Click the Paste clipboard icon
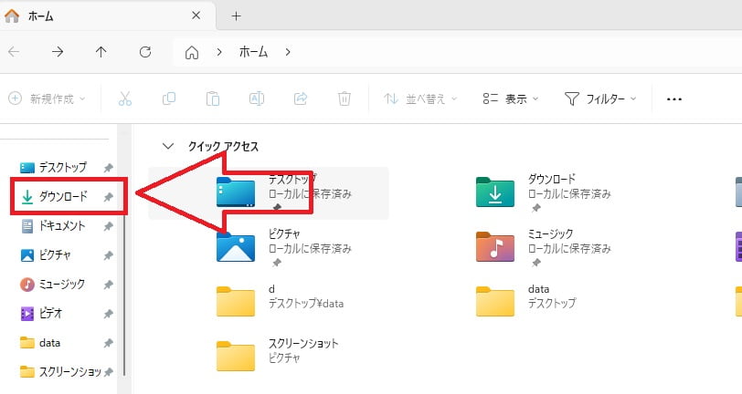The height and width of the screenshot is (394, 742). [x=213, y=98]
